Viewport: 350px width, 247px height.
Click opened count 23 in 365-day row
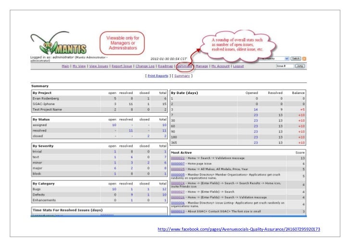coord(256,143)
